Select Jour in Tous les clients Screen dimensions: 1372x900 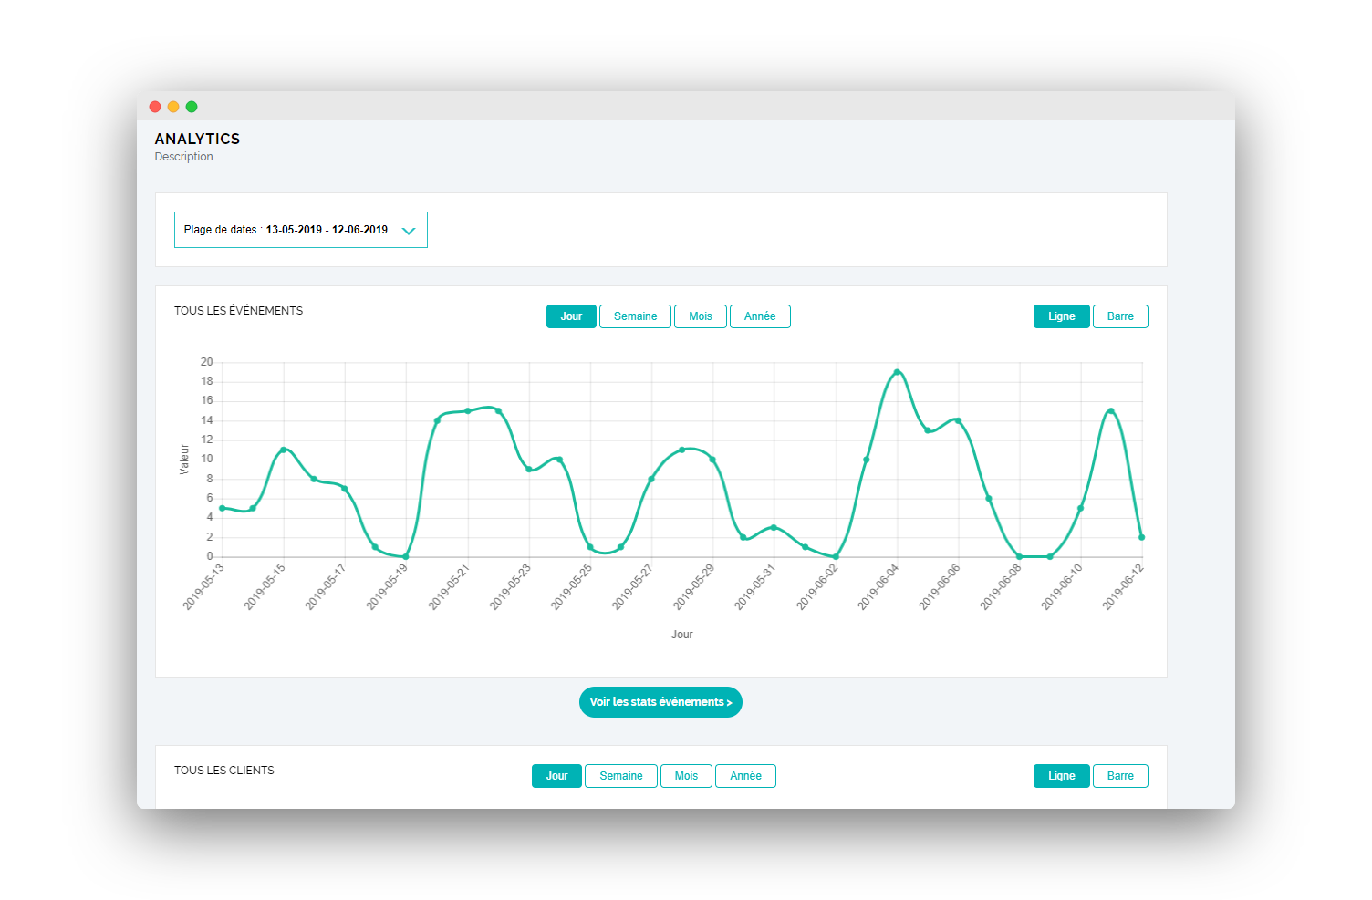click(556, 776)
